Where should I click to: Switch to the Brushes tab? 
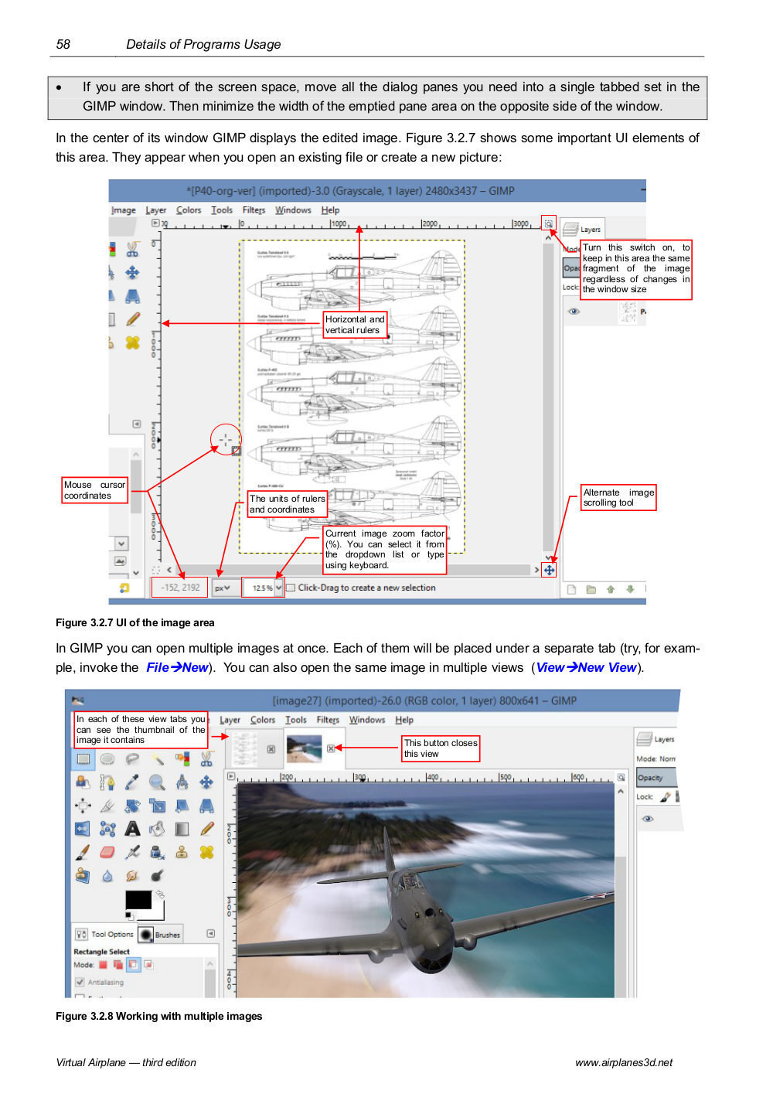(159, 934)
